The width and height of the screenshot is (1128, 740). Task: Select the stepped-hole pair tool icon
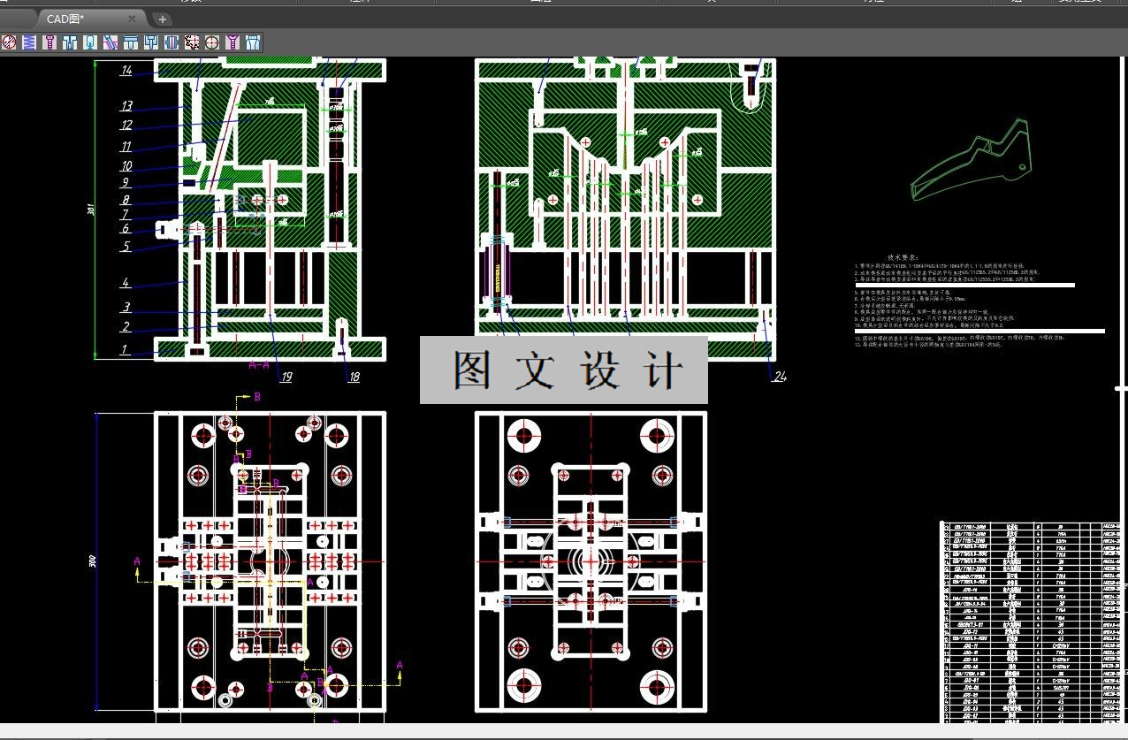coord(151,42)
